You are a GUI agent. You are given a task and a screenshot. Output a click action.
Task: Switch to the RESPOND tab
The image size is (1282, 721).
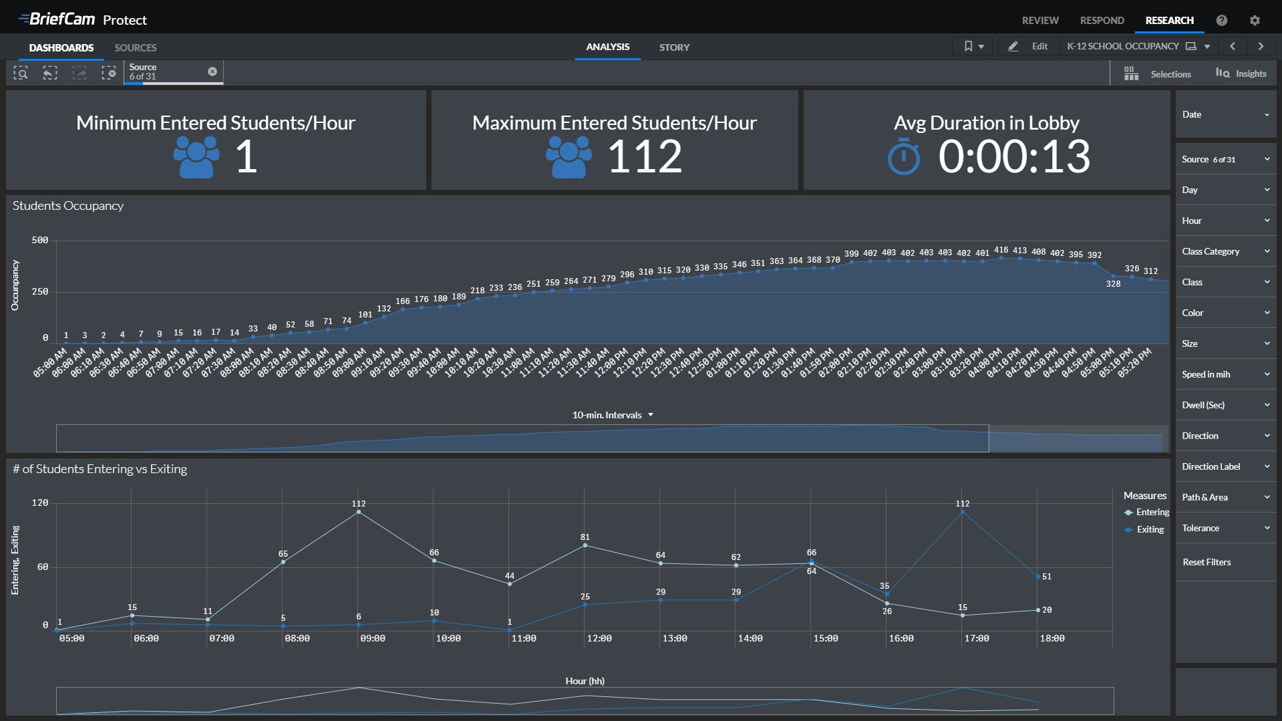tap(1102, 20)
